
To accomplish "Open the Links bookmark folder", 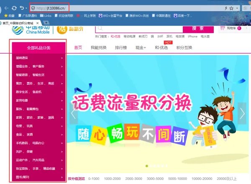I will (46, 15).
